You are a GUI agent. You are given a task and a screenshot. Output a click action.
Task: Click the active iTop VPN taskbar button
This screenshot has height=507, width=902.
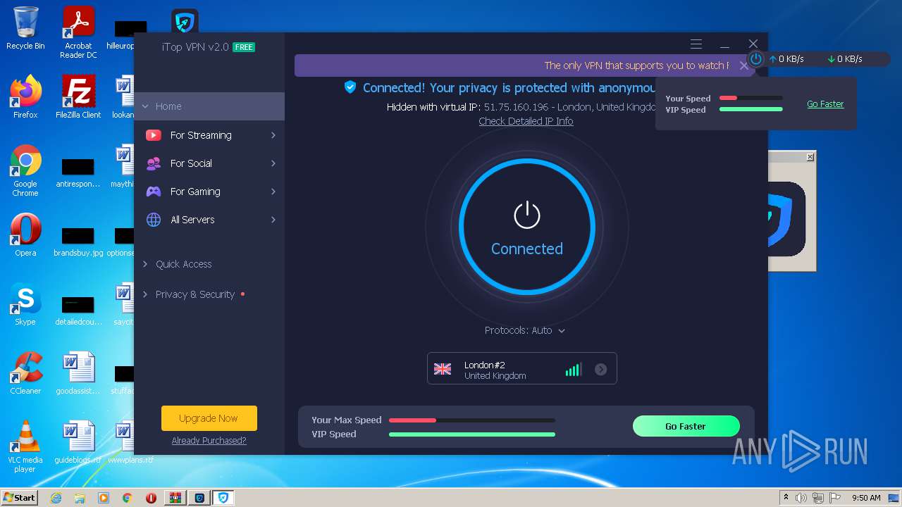click(223, 498)
